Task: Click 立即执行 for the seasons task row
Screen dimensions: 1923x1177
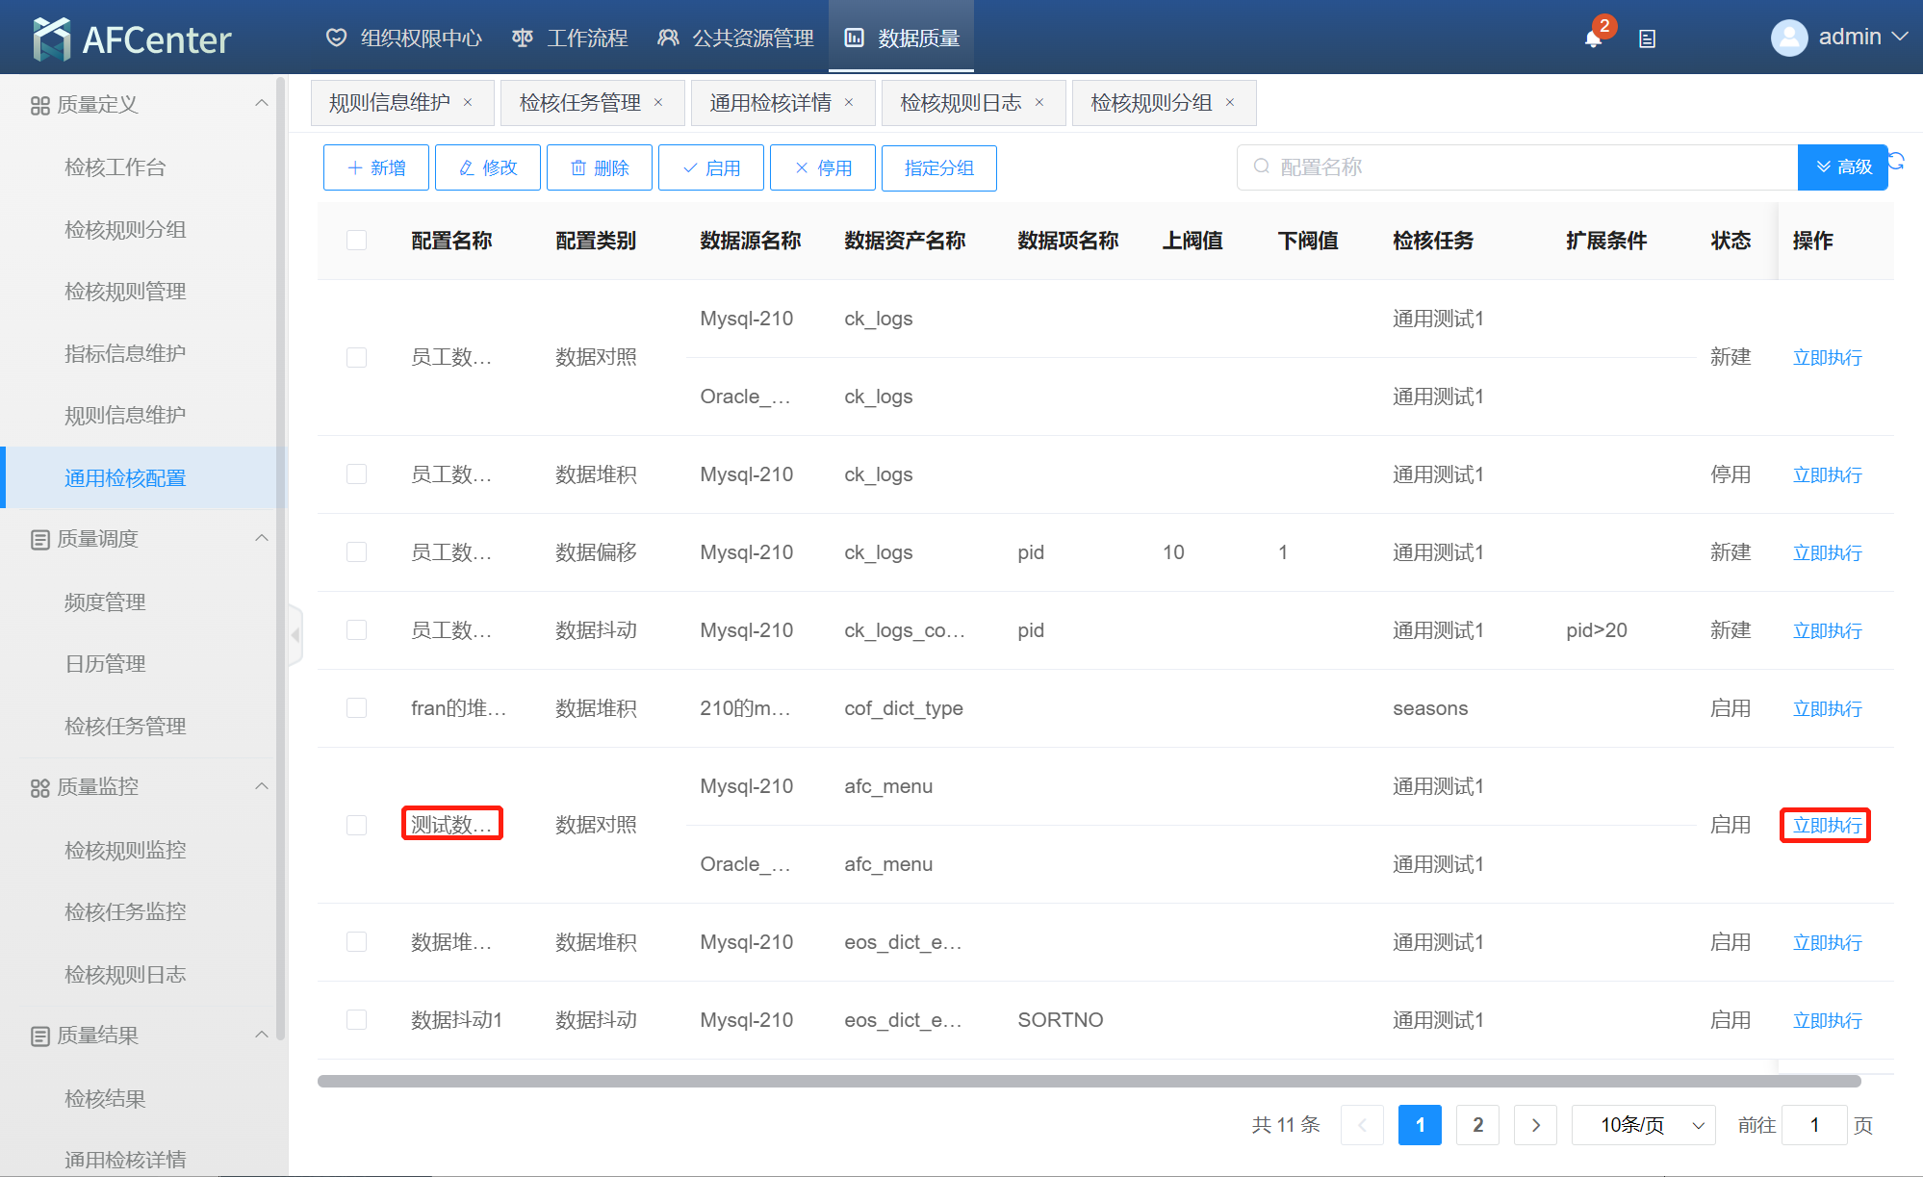Action: coord(1827,708)
